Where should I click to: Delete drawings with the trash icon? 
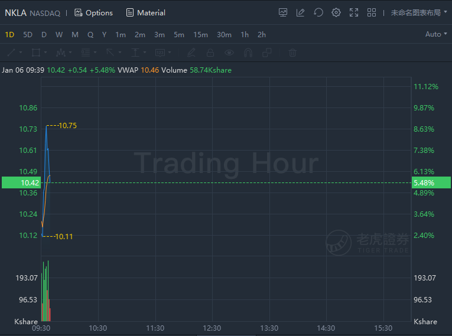pyautogui.click(x=292, y=53)
